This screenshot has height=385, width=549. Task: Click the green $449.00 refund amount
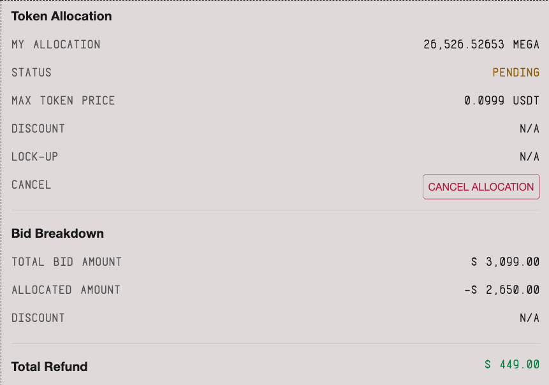512,365
